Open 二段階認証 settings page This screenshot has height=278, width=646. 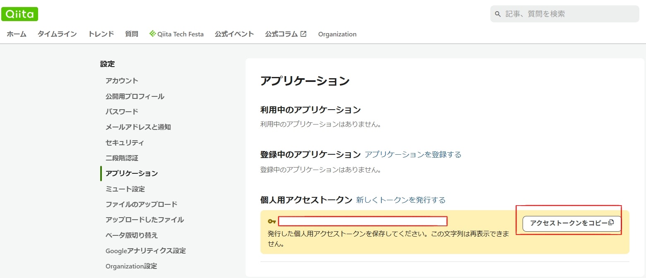click(122, 158)
